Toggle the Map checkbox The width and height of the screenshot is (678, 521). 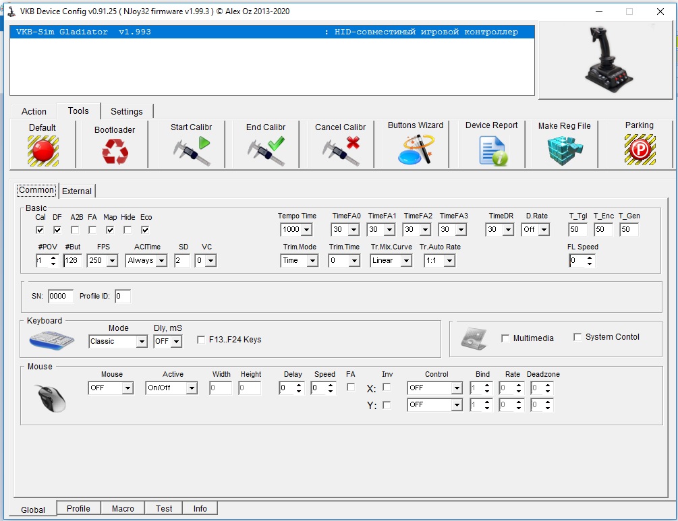pyautogui.click(x=110, y=230)
